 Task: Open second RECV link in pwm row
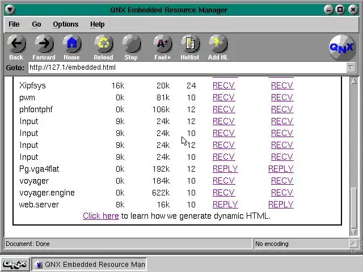[x=282, y=97]
